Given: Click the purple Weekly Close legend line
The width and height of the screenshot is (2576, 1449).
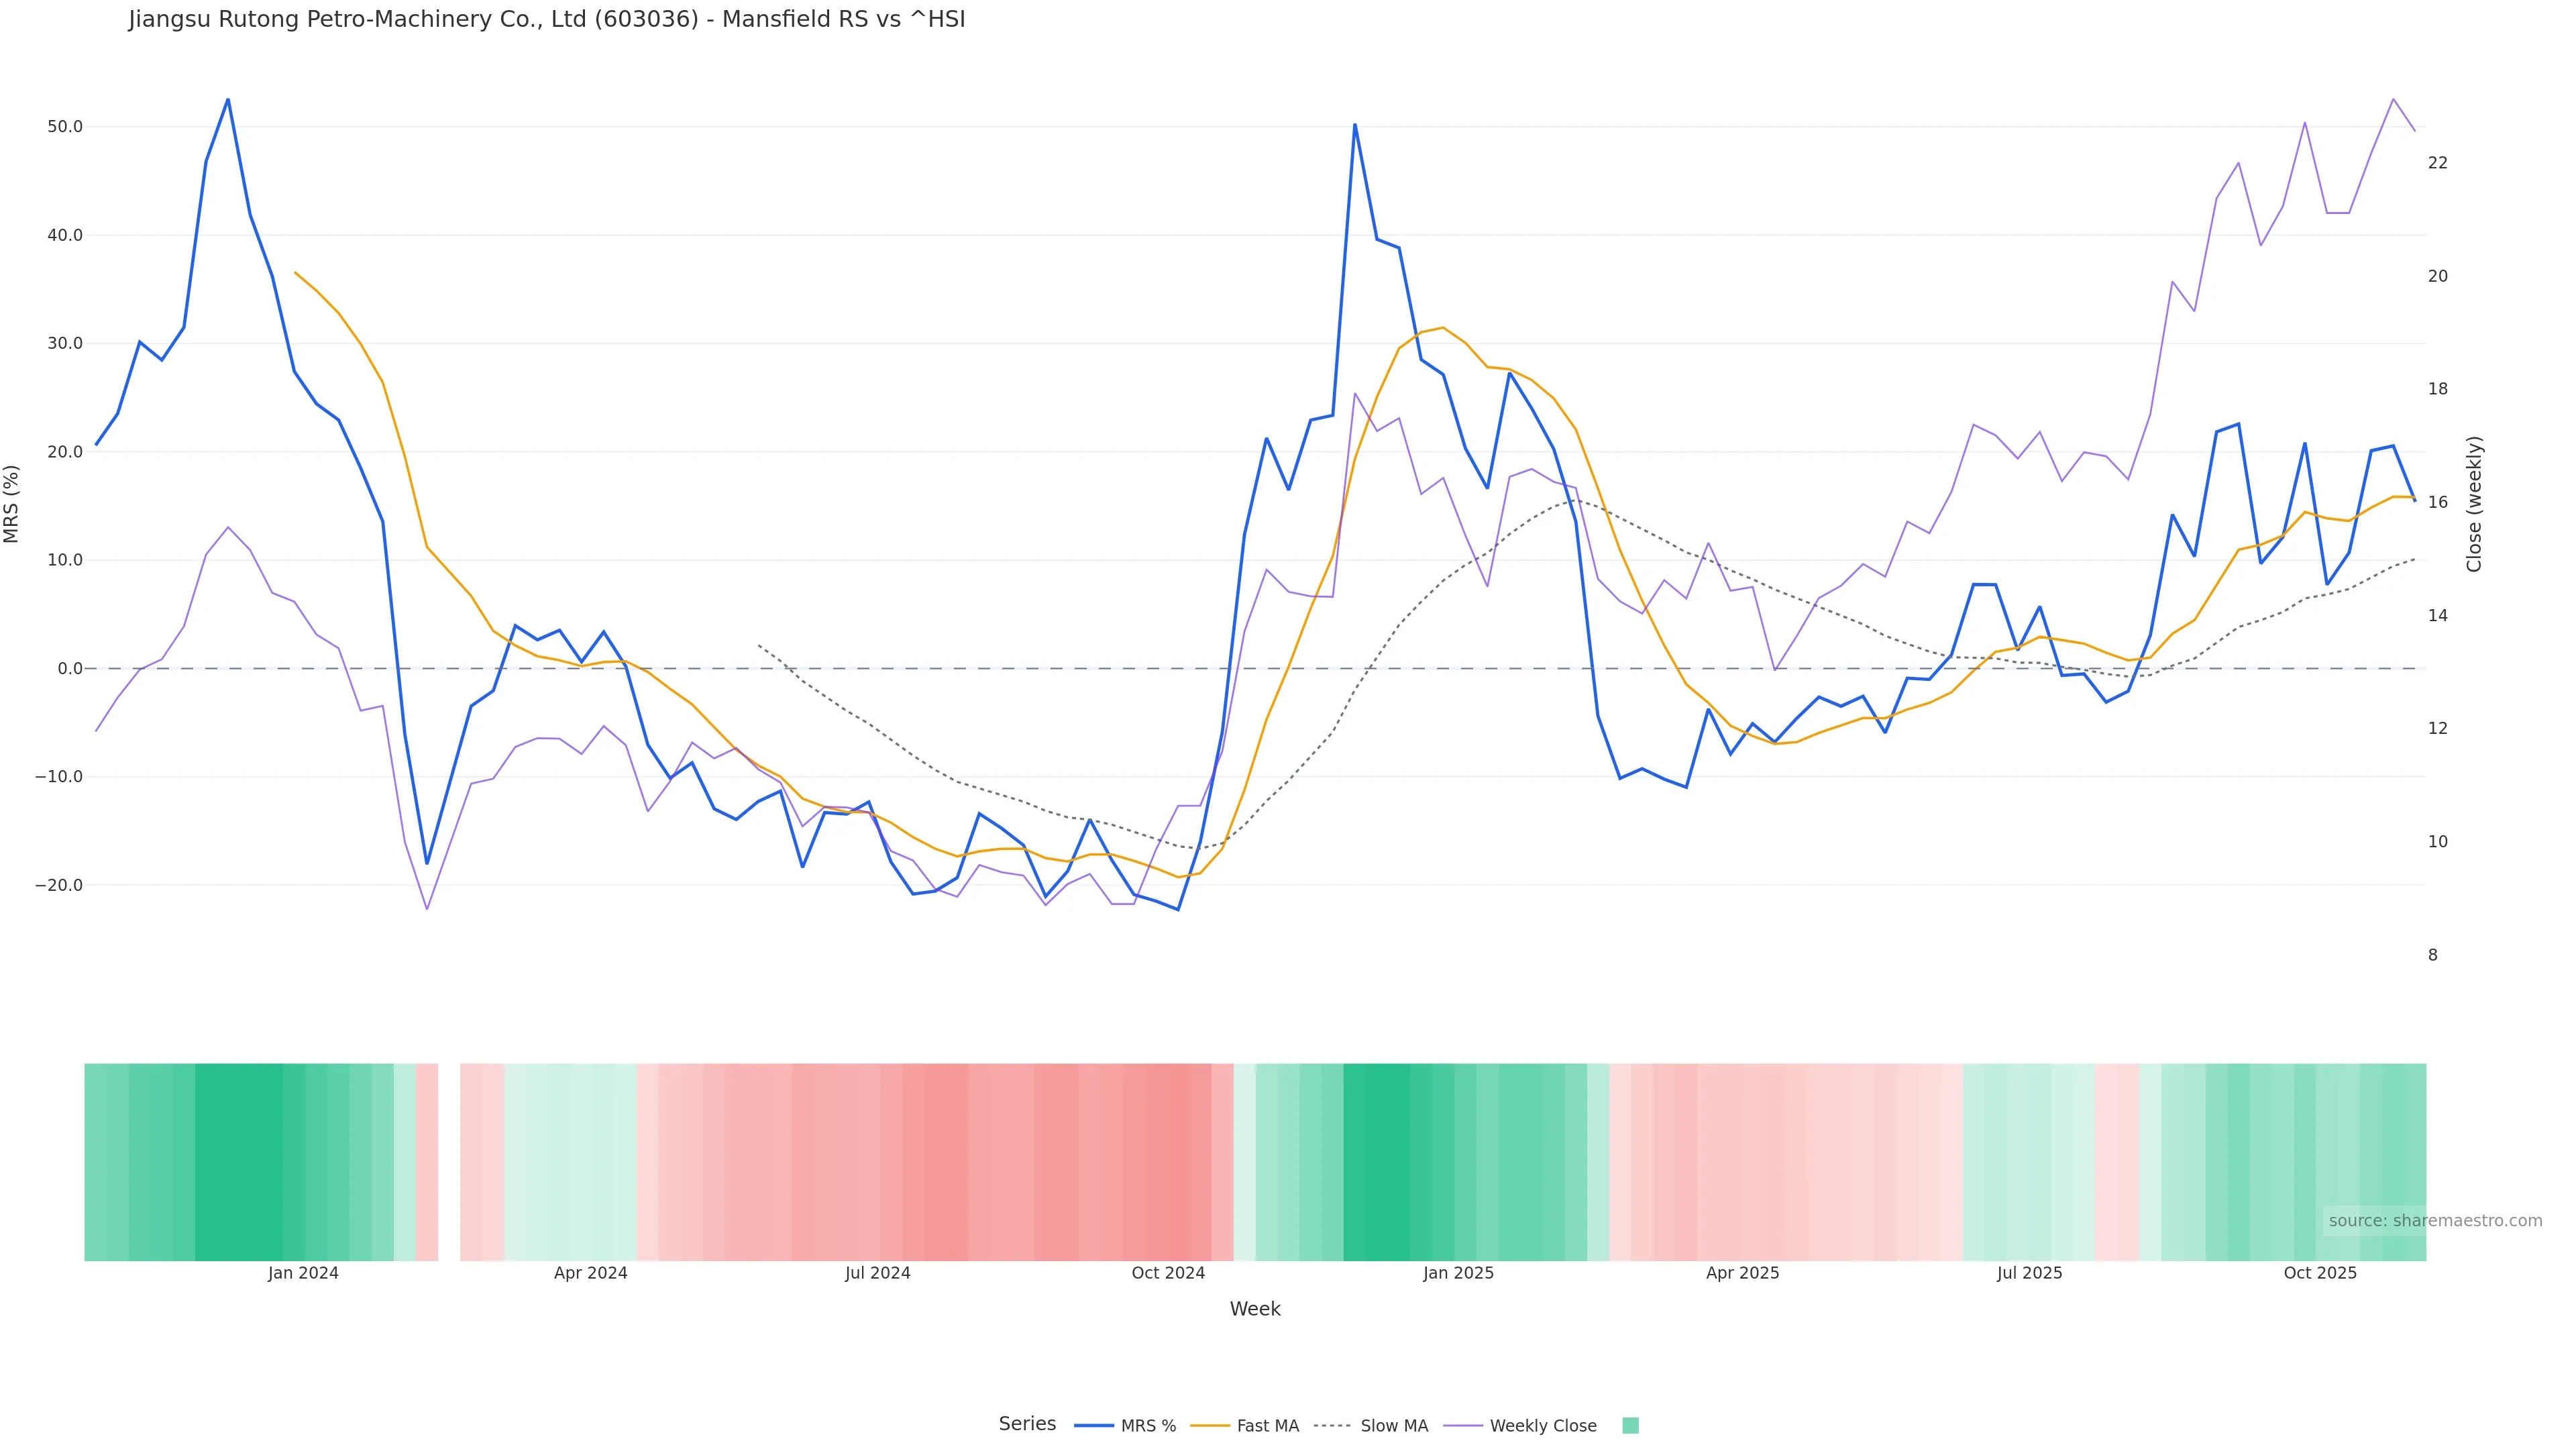Looking at the screenshot, I should 1463,1426.
